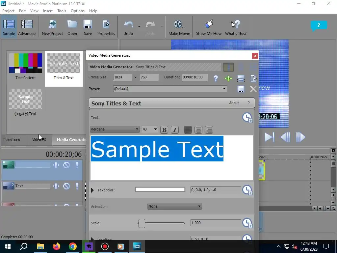Activate the What's This? help cursor
Screen dimensions: 337x253
pos(236,27)
